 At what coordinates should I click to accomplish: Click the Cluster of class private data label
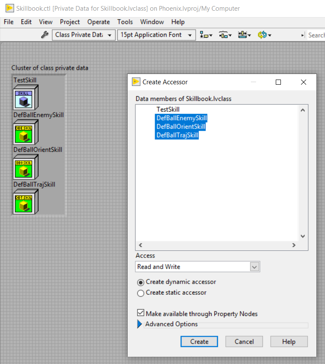click(x=50, y=68)
